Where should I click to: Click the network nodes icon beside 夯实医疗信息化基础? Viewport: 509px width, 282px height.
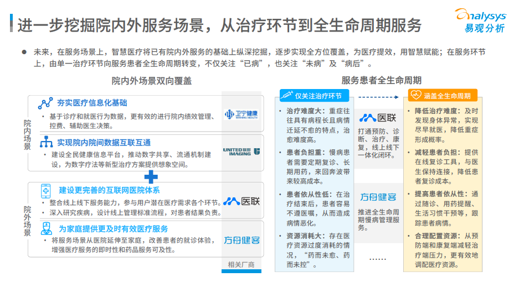click(45, 103)
